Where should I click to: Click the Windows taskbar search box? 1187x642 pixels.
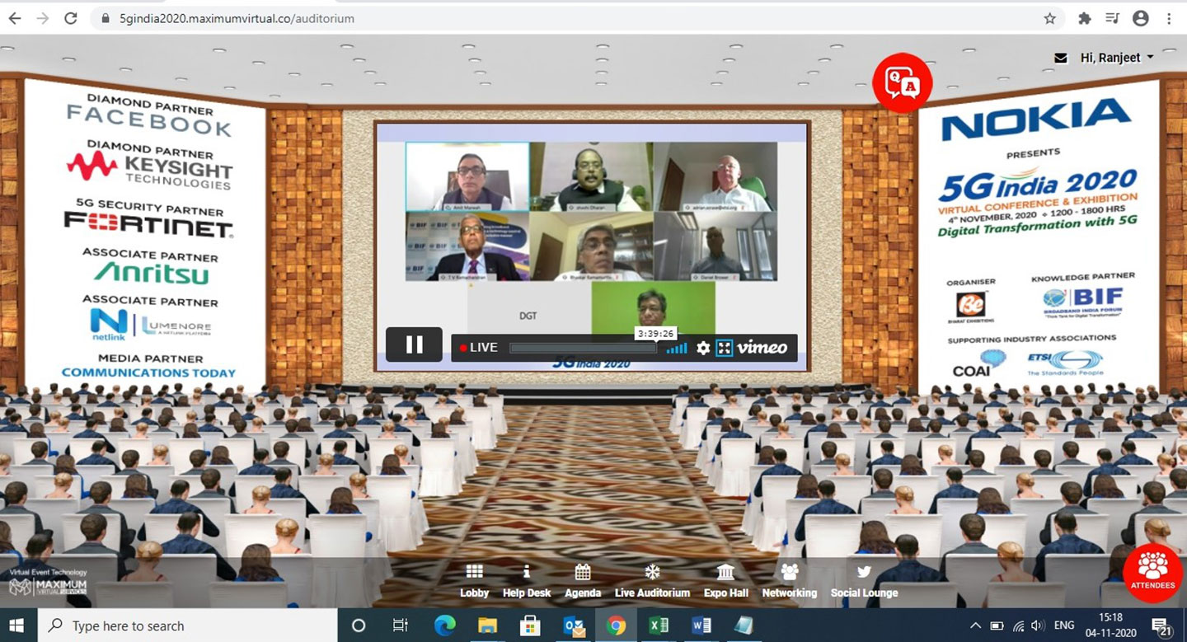point(188,626)
